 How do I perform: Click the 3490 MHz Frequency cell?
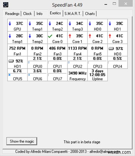point(77,75)
